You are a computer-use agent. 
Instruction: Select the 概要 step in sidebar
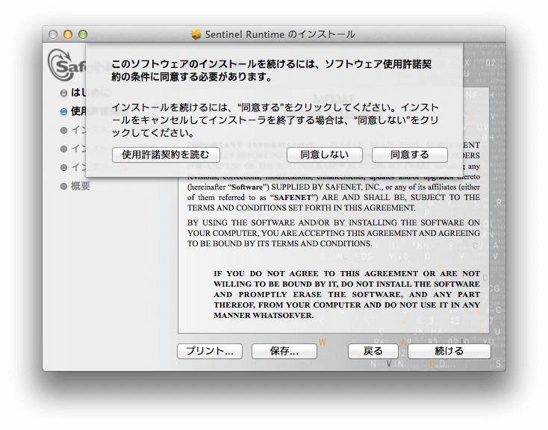click(x=81, y=186)
